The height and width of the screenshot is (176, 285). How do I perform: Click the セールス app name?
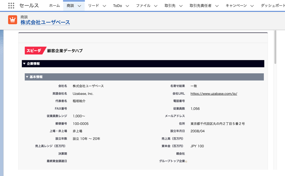(x=29, y=6)
